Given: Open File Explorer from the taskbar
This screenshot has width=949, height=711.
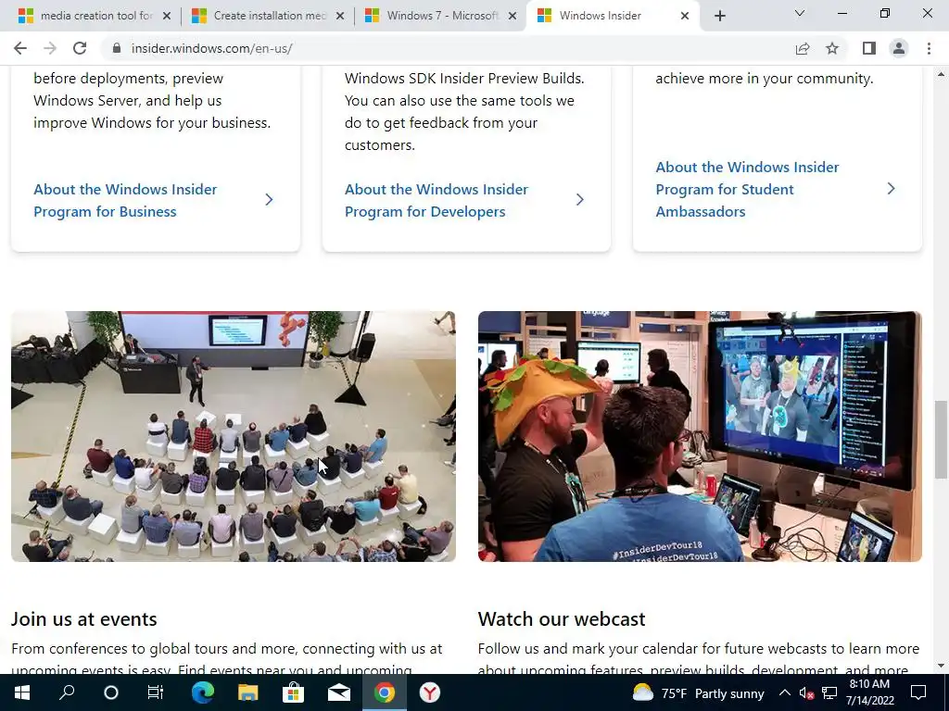Looking at the screenshot, I should [247, 692].
